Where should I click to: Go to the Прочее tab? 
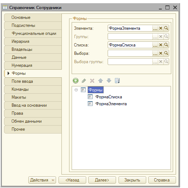pos(33,129)
